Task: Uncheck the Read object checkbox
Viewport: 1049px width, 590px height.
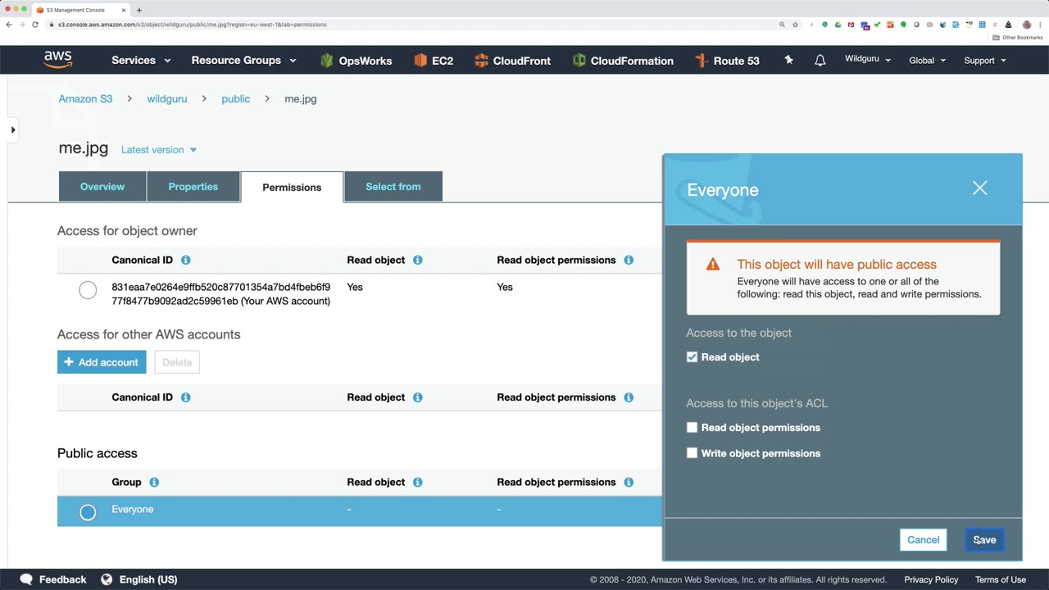Action: pyautogui.click(x=693, y=357)
